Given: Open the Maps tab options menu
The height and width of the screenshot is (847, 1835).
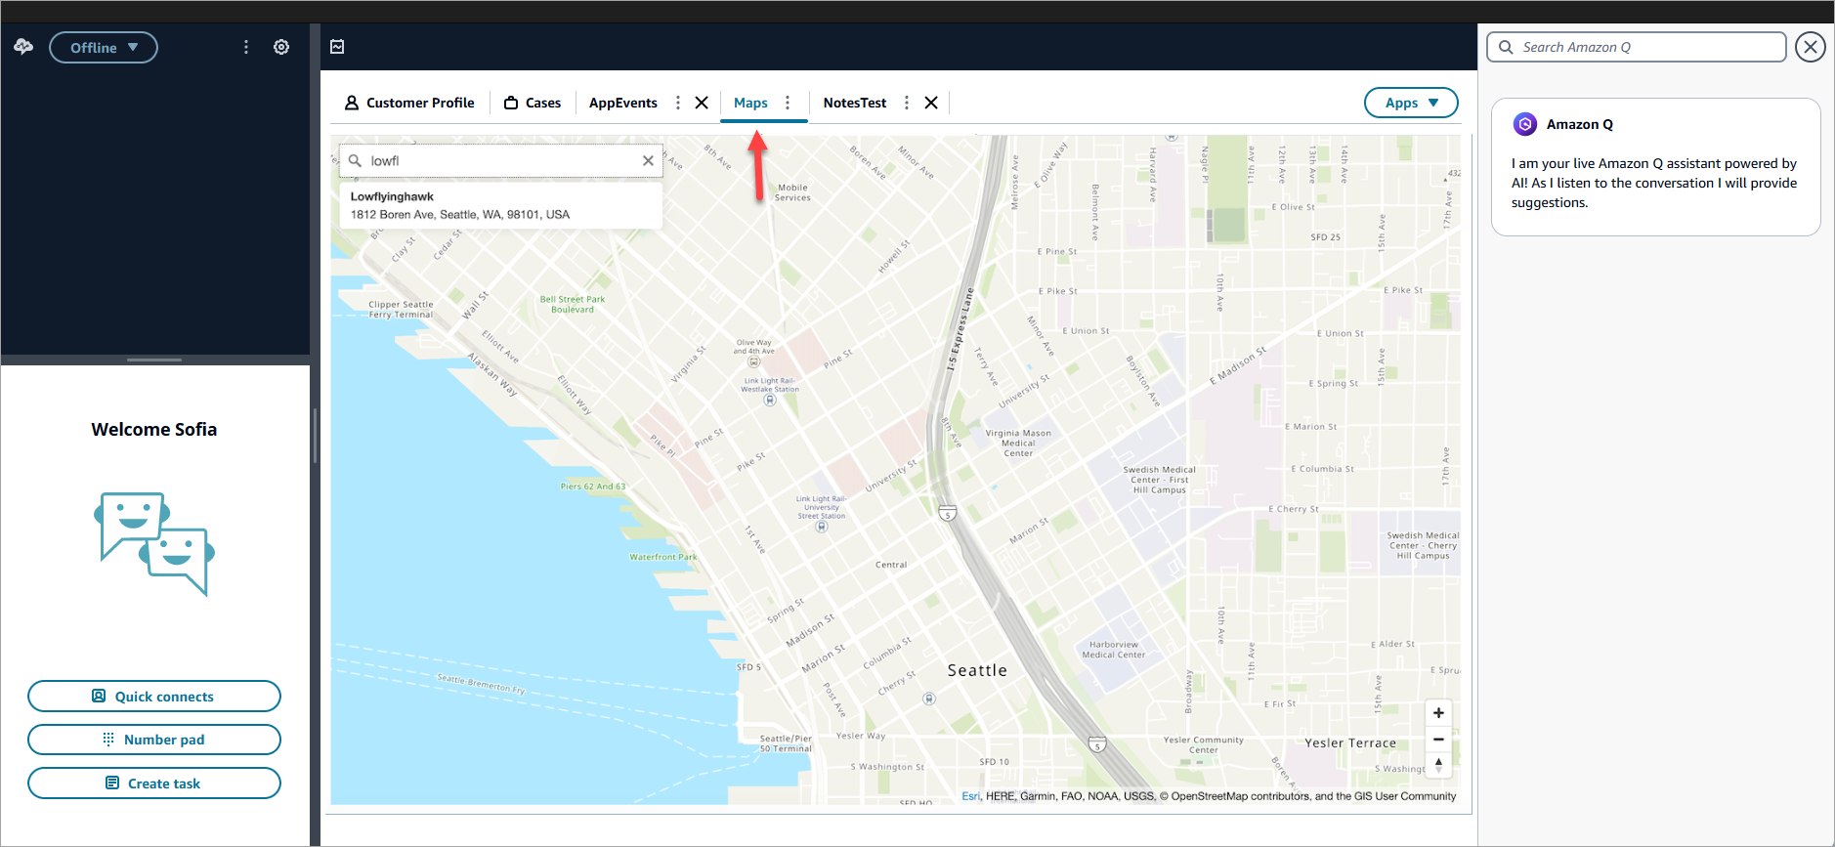Looking at the screenshot, I should (x=788, y=103).
